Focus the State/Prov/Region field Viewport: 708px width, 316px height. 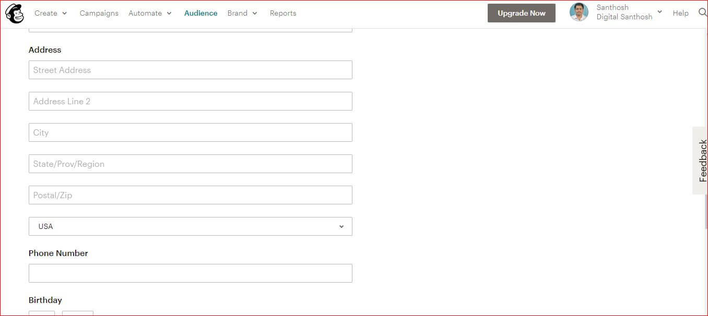click(x=191, y=164)
